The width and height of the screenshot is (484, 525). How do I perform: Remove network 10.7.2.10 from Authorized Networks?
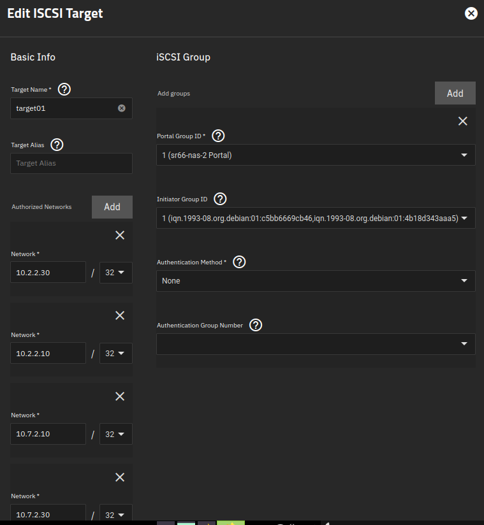(119, 396)
